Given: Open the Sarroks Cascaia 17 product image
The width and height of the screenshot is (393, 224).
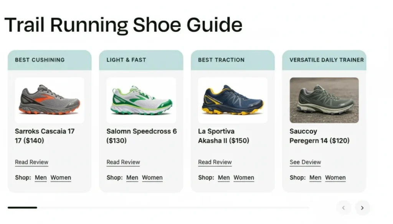Looking at the screenshot, I should pyautogui.click(x=50, y=100).
